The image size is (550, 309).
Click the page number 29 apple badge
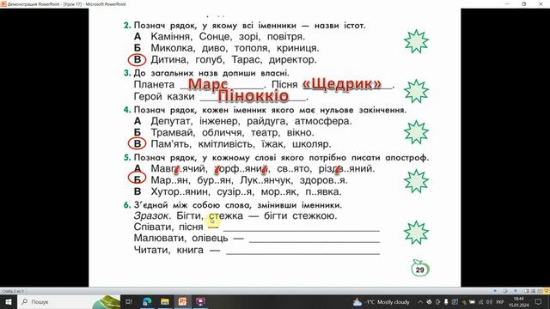[x=420, y=269]
